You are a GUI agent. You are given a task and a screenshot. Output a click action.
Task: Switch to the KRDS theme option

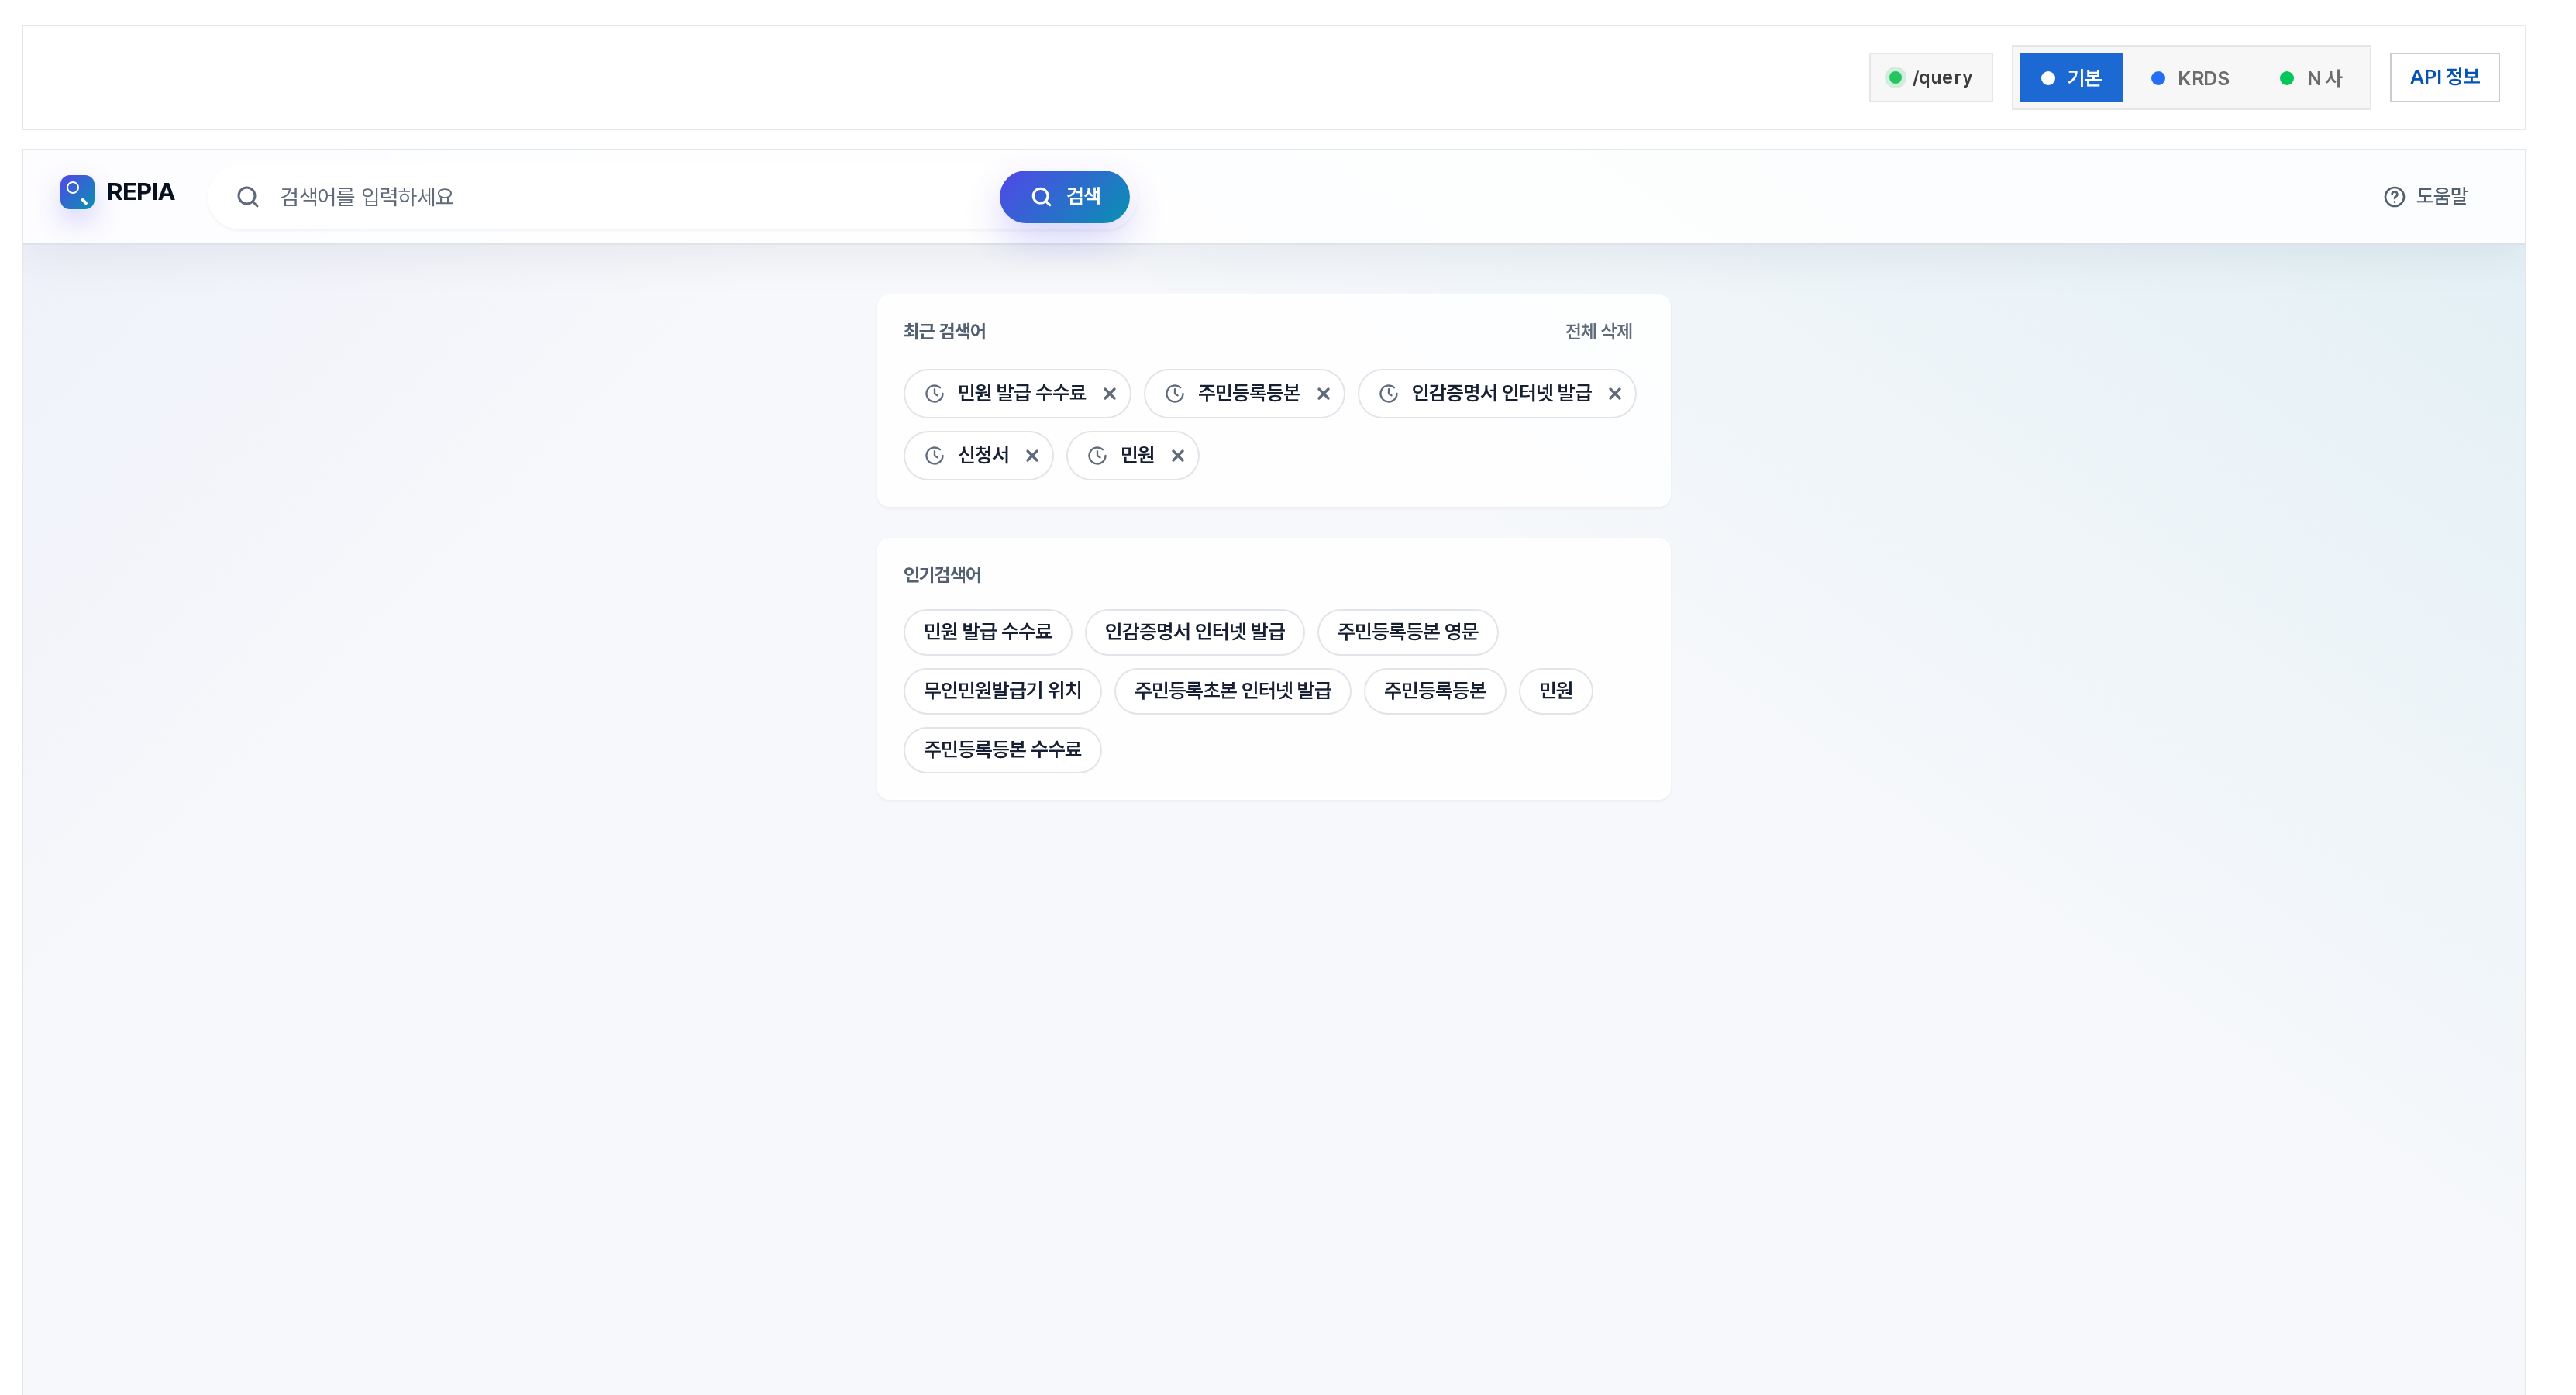pos(2190,78)
